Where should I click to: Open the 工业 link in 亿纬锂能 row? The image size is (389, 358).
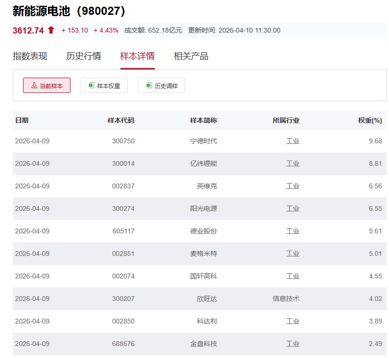point(292,163)
